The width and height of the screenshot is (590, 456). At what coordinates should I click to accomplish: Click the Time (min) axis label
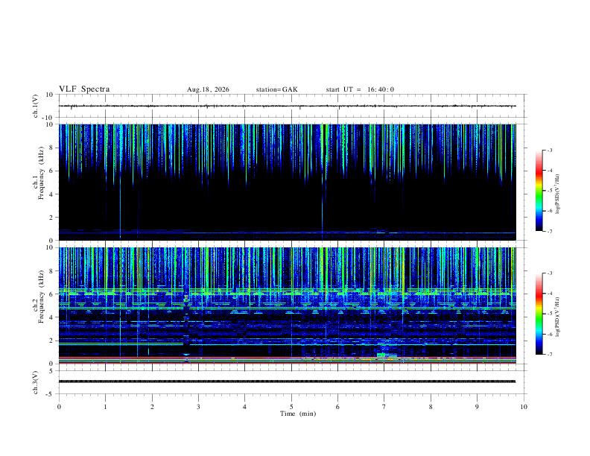298,414
